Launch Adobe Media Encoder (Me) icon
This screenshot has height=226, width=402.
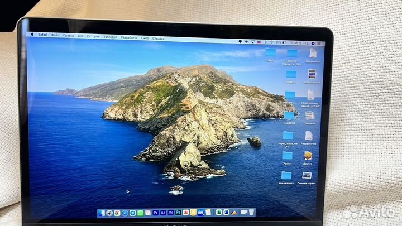click(171, 213)
